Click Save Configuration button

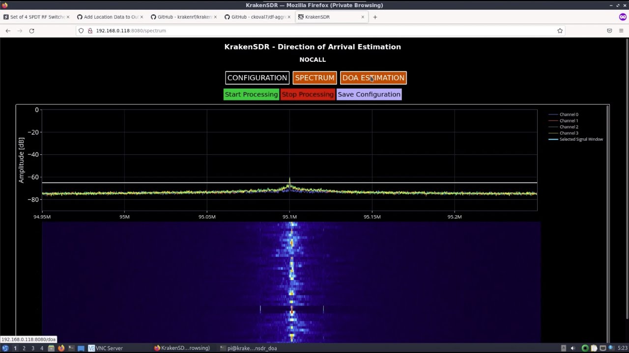click(x=369, y=94)
